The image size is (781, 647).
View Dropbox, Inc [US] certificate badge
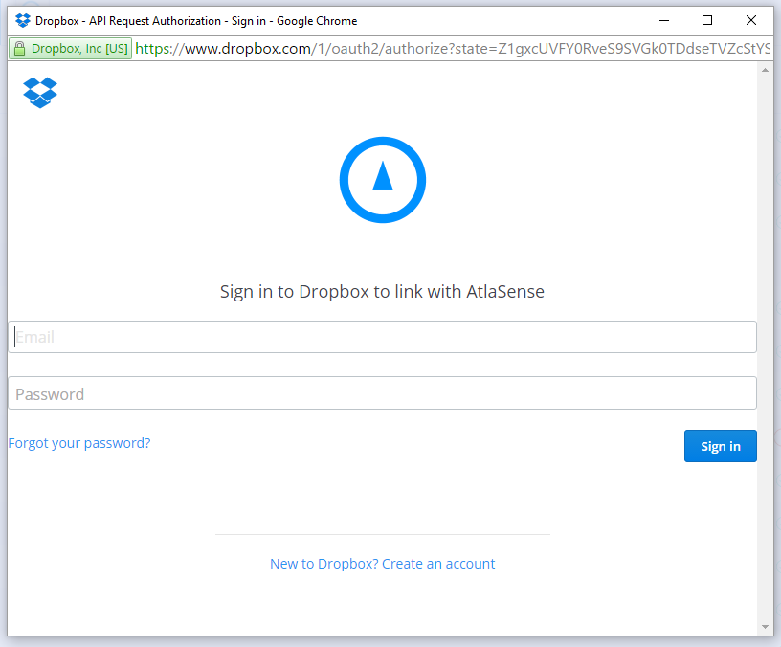click(71, 49)
